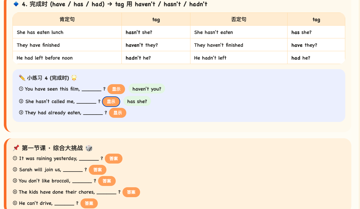Image resolution: width=360 pixels, height=209 pixels.
Task: Click the pencil icon beside 小练习 4
Action: [22, 78]
